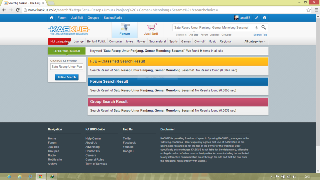Open the Movies category
The width and height of the screenshot is (320, 180).
click(x=141, y=41)
